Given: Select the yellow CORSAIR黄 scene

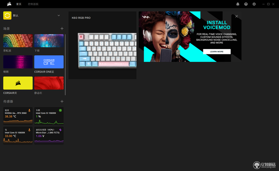Looking at the screenshot, I should (18, 83).
